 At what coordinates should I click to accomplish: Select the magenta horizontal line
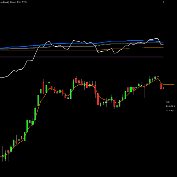(x=82, y=57)
